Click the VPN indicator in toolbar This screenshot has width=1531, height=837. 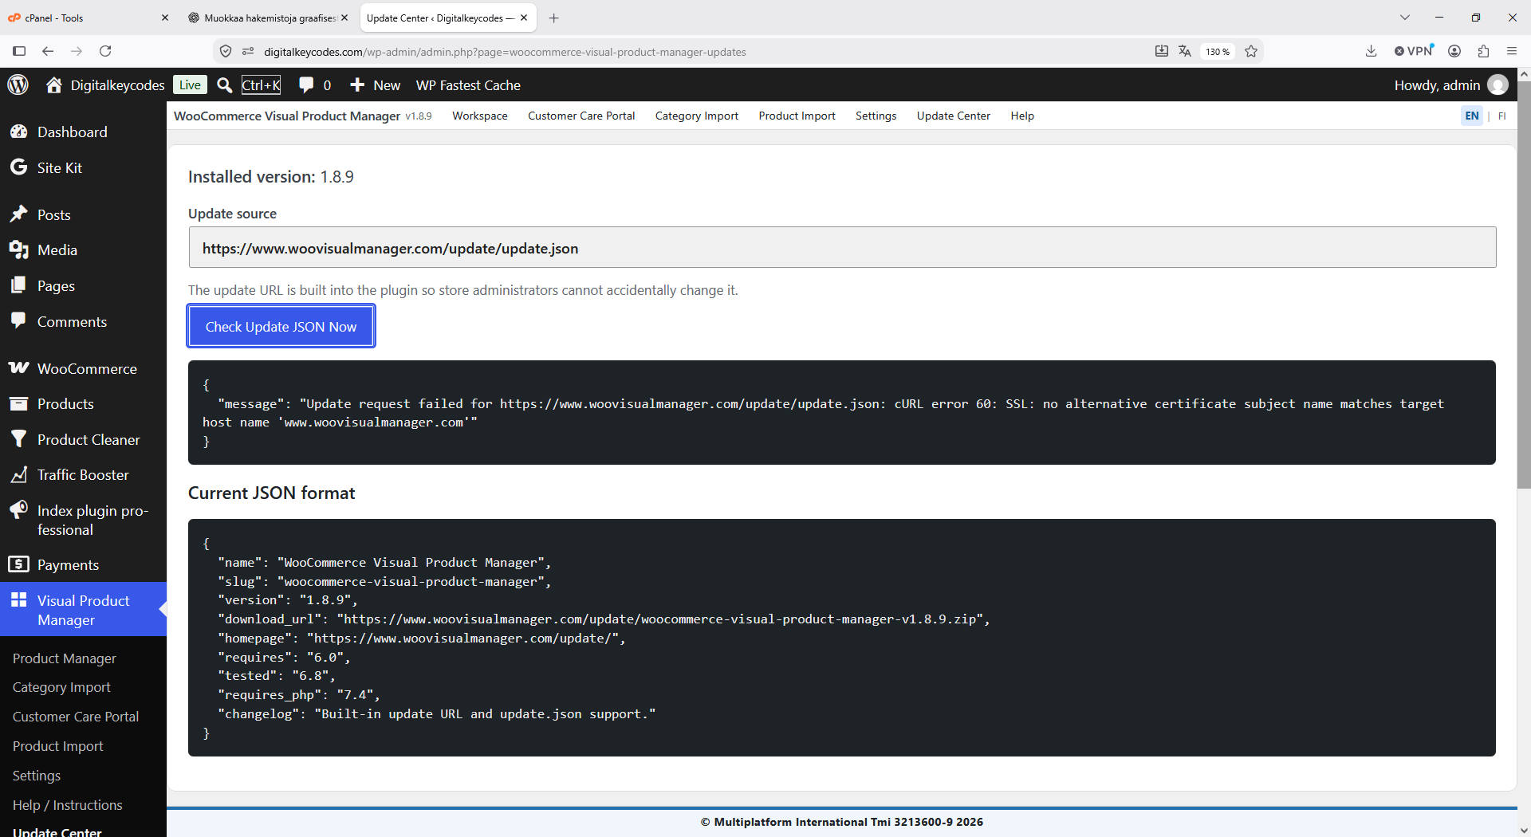1414,51
